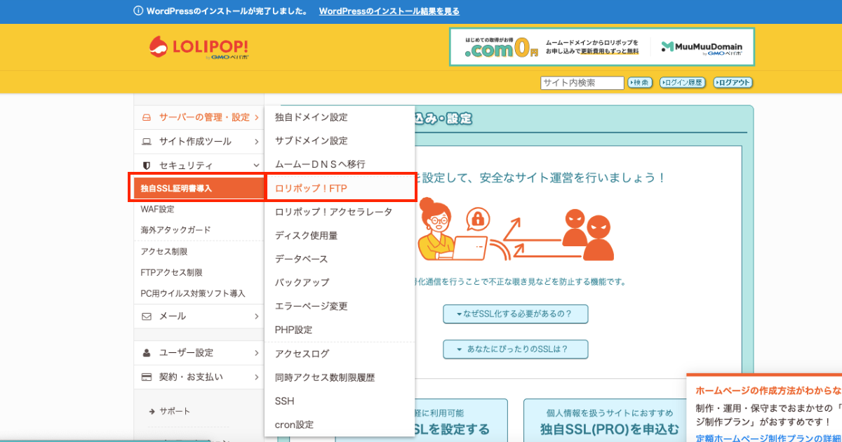The image size is (842, 442).
Task: Click the credit card icon beside 契約・お支払い
Action: point(147,377)
